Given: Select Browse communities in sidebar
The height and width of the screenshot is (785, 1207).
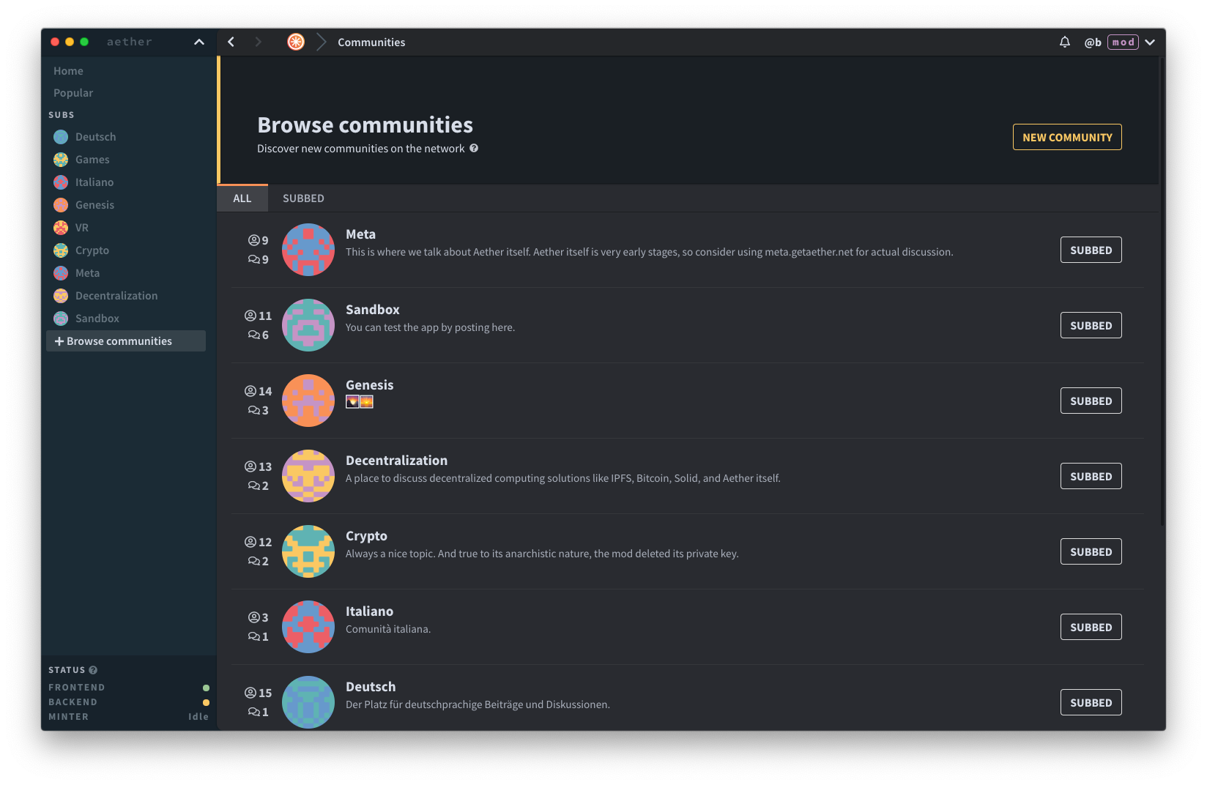Looking at the screenshot, I should click(126, 341).
